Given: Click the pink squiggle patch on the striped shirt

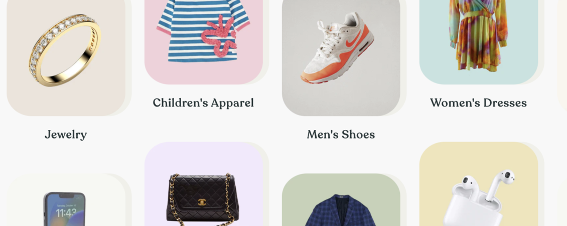Looking at the screenshot, I should pos(219,36).
